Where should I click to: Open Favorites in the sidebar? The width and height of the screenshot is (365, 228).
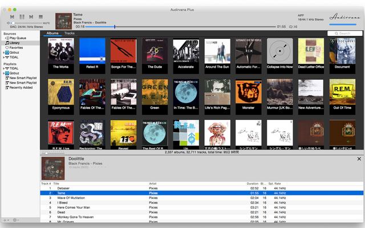click(16, 48)
